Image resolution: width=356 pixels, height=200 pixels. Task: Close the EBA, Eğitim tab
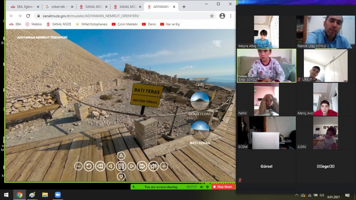coord(38,7)
